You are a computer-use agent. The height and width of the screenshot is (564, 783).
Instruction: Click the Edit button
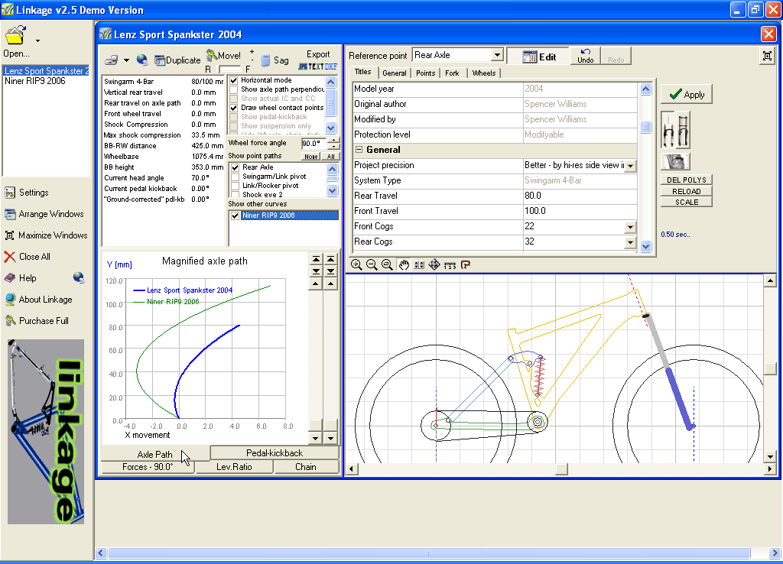(538, 57)
